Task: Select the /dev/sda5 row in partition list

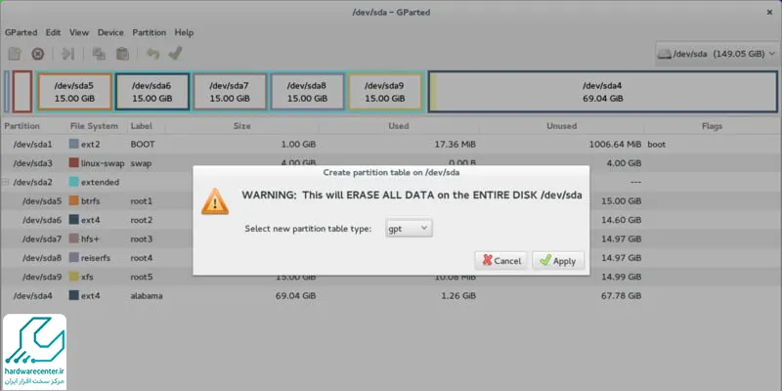Action: (391, 201)
